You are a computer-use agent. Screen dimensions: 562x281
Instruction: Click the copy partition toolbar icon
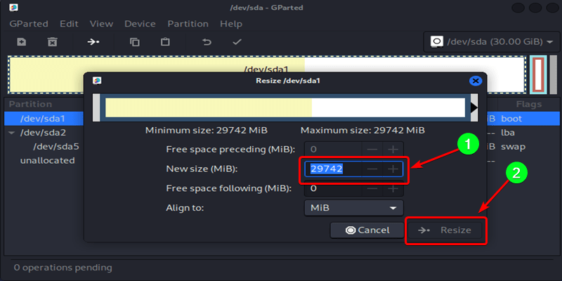click(135, 42)
